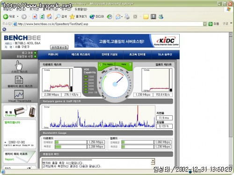Click the Messenger people toolbar icon

[x=161, y=16]
